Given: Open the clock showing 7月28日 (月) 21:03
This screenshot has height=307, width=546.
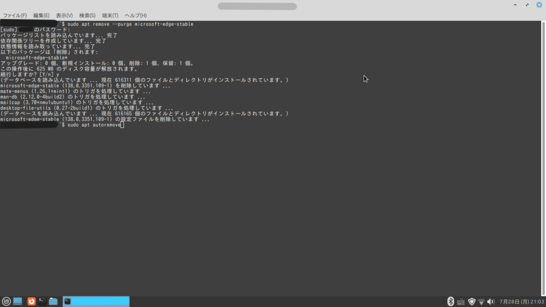Looking at the screenshot, I should click(521, 302).
